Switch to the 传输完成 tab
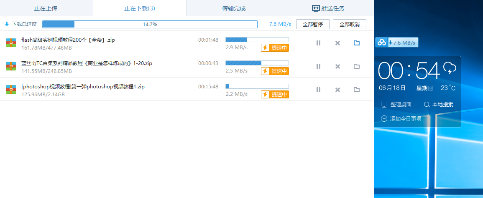Viewport: 483px width, 198px height. point(234,8)
